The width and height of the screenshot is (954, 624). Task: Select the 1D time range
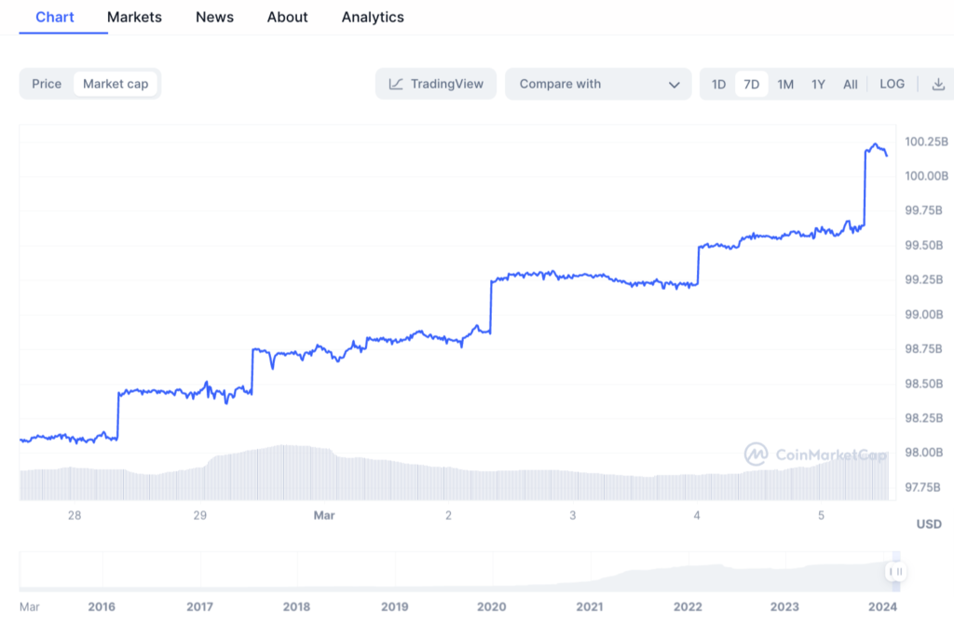(718, 83)
